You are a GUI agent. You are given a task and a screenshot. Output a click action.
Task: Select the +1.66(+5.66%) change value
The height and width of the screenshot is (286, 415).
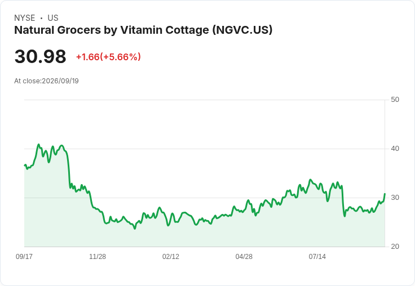[108, 57]
